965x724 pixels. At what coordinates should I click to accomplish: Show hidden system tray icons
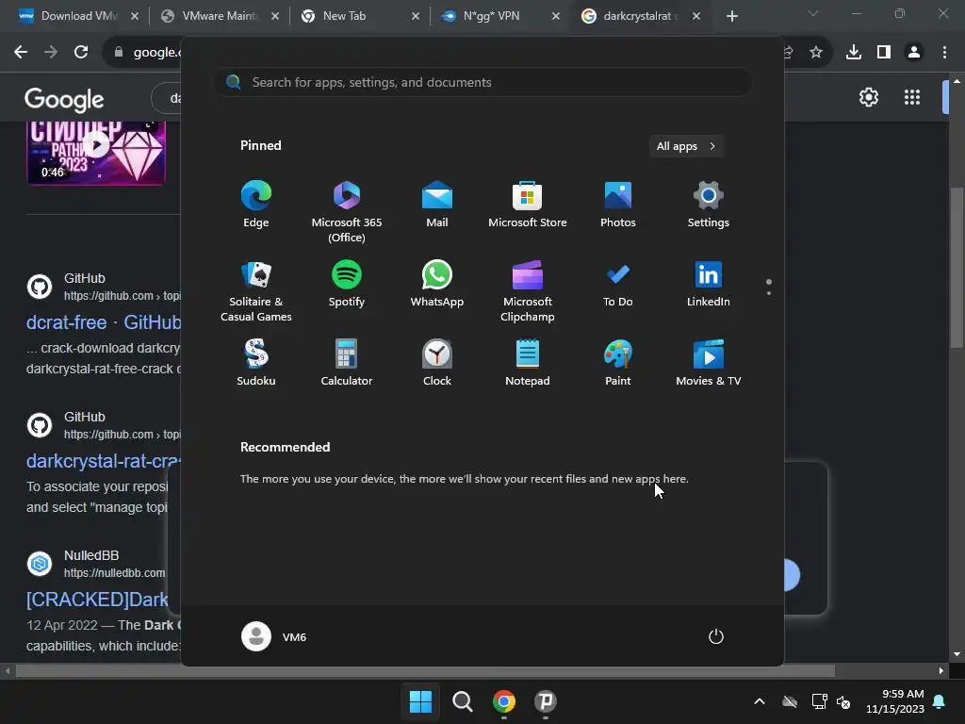point(760,701)
